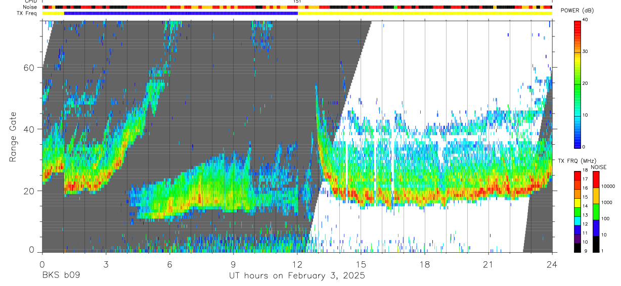Screen dimensions: 621x286
Task: Click the Noise row label at top left
Action: [x=30, y=7]
